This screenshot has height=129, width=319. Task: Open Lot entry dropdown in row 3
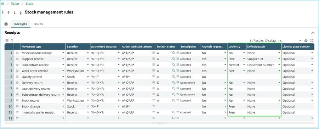(244, 65)
